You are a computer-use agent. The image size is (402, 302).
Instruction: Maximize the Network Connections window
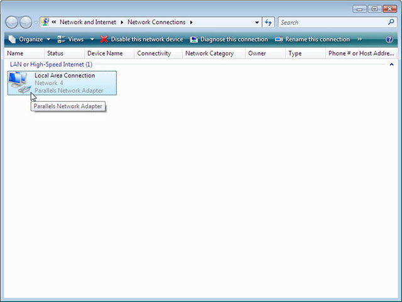pos(374,9)
